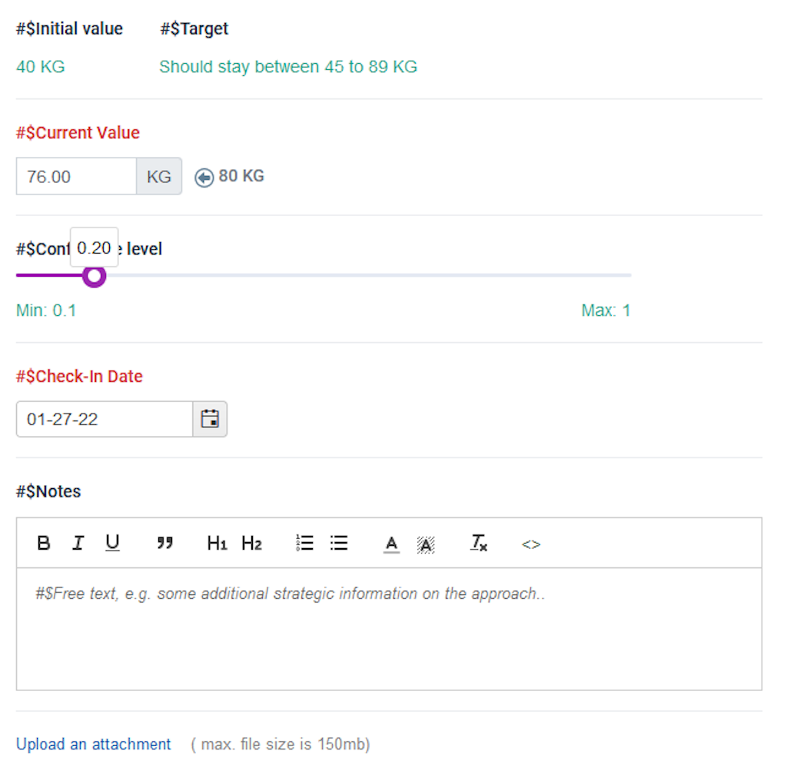Select the Current Value input showing 76.00
The width and height of the screenshot is (787, 768).
[x=75, y=176]
